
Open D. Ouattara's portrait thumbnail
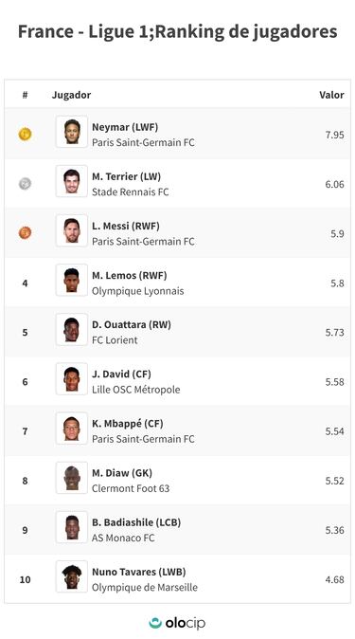[x=72, y=329]
